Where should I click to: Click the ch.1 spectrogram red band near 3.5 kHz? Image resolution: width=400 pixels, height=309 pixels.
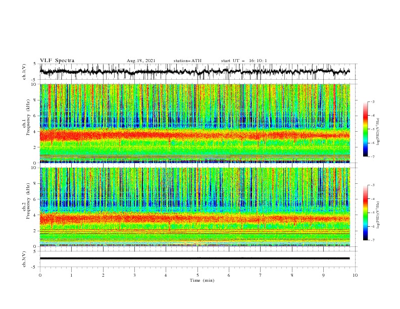pyautogui.click(x=195, y=135)
